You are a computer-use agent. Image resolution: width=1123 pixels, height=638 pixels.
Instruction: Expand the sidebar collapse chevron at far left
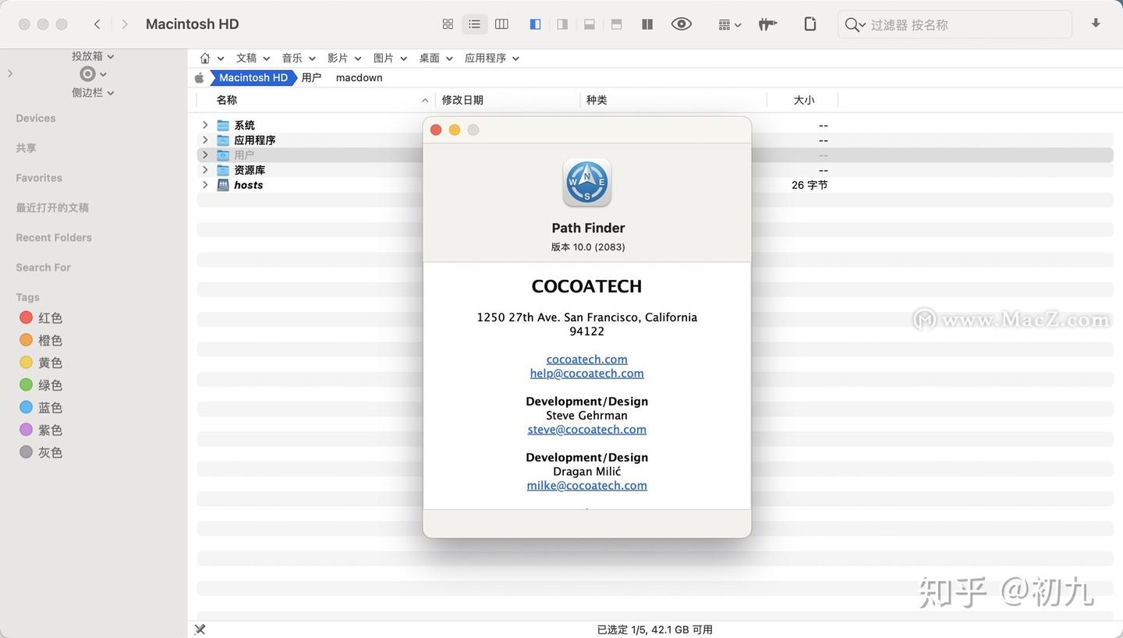coord(10,73)
